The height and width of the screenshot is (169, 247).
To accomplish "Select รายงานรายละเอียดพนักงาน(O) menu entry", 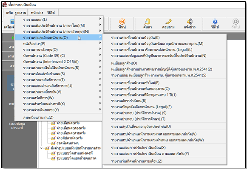I will 59,38.
